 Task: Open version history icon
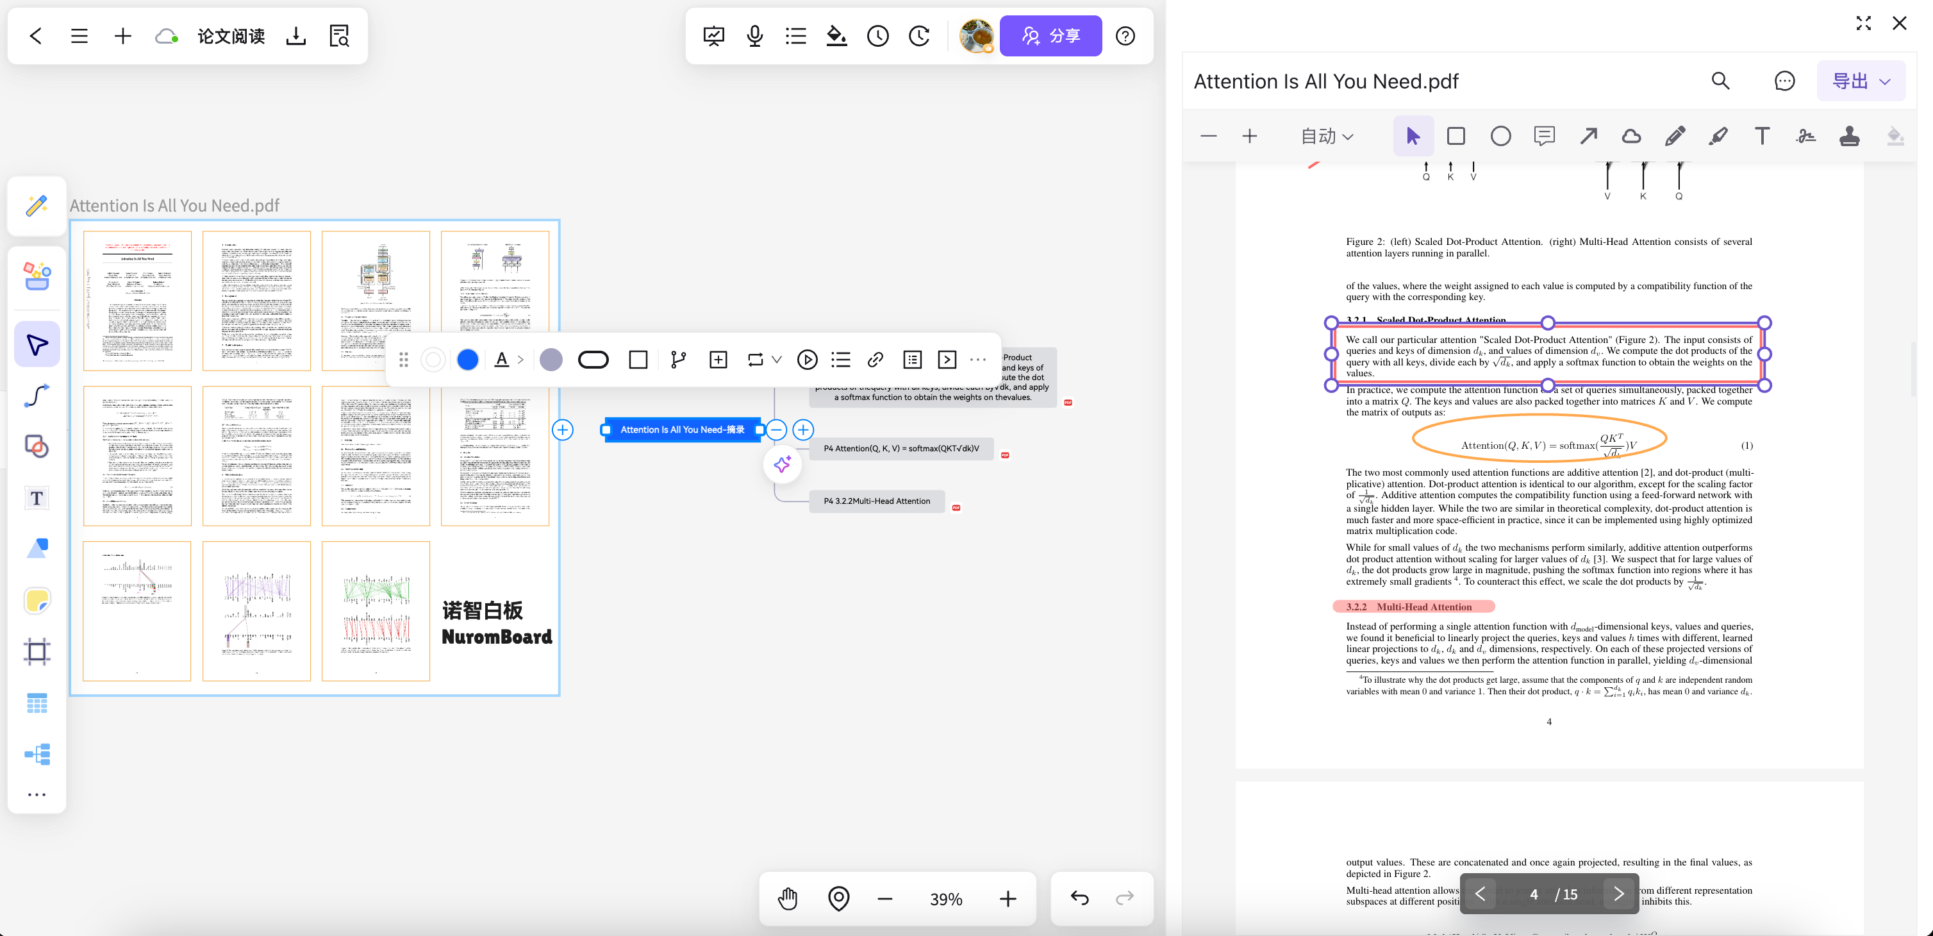919,35
